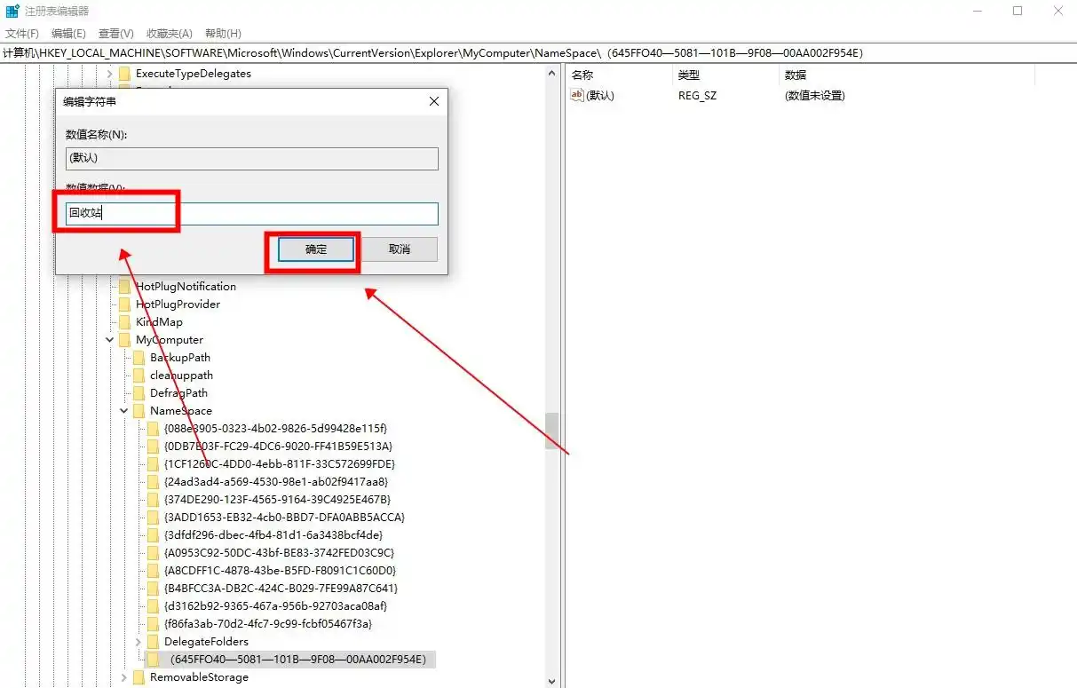Screen dimensions: 1077x688
Task: Click the tree pane vertical scrollbar thumb
Action: [x=552, y=431]
